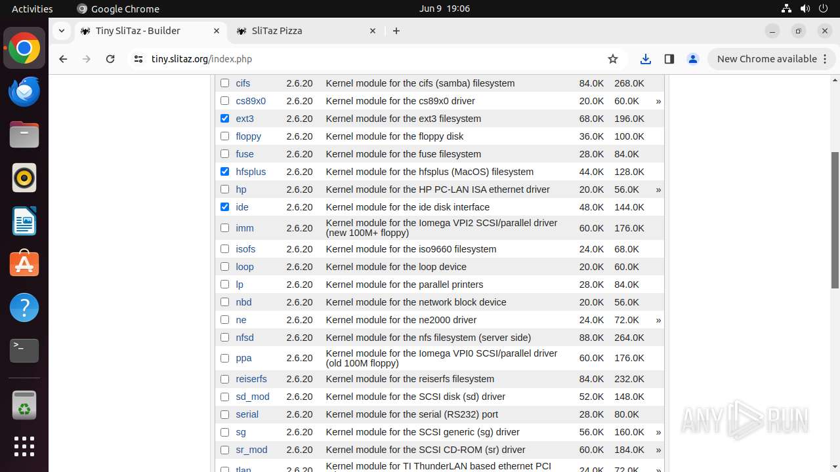Viewport: 840px width, 472px height.
Task: View site information icon in address bar
Action: click(138, 59)
